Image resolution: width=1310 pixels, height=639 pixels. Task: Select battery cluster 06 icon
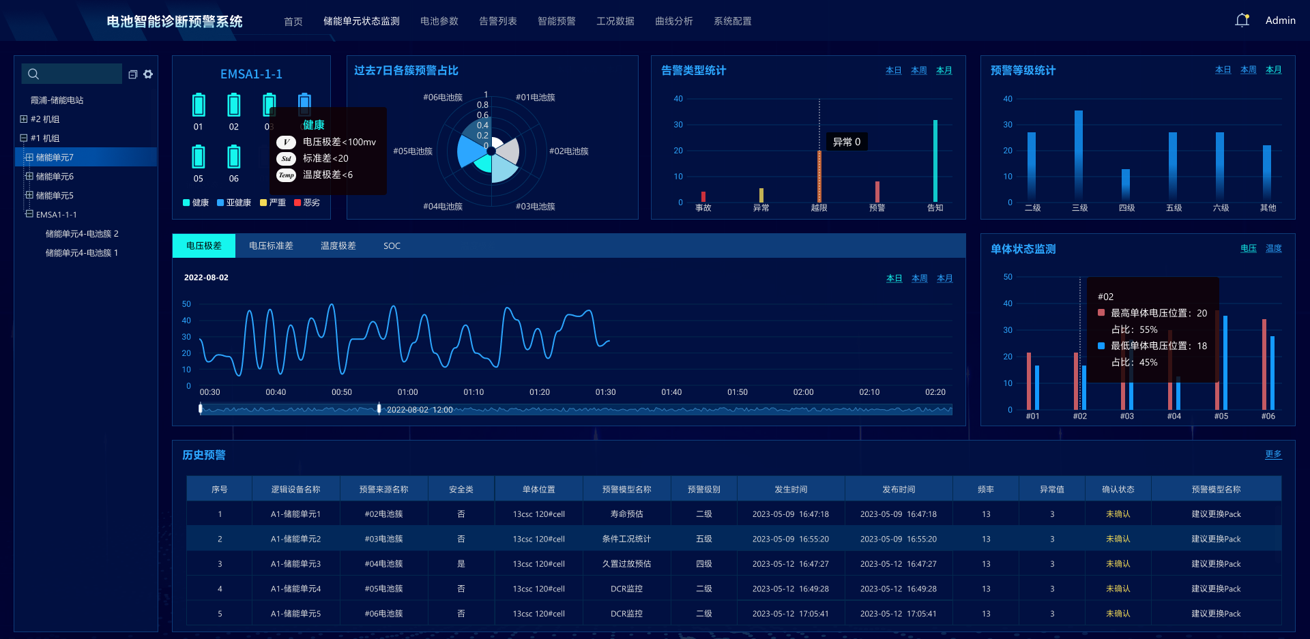tap(233, 157)
